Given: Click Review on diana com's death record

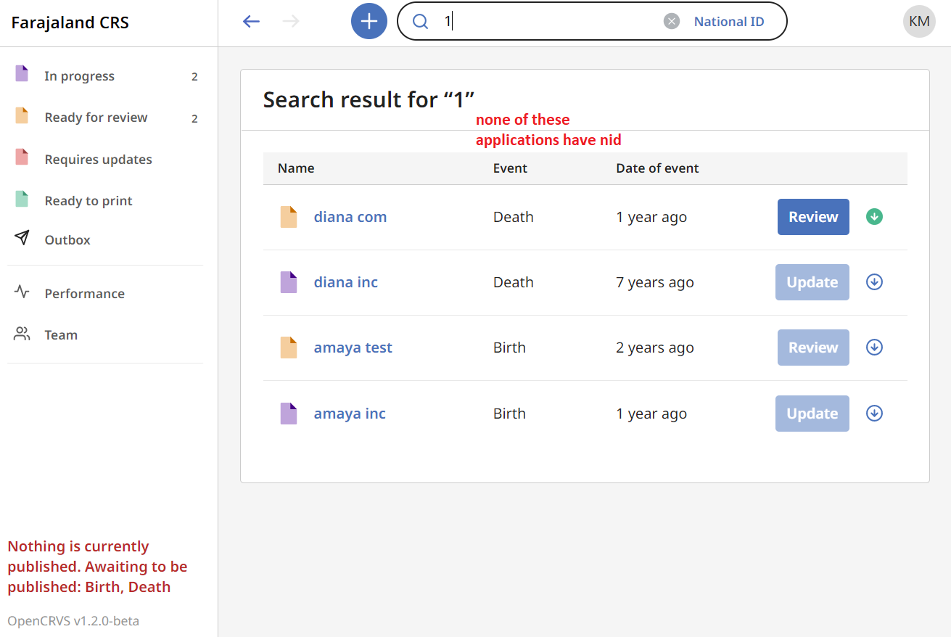Looking at the screenshot, I should coord(812,216).
